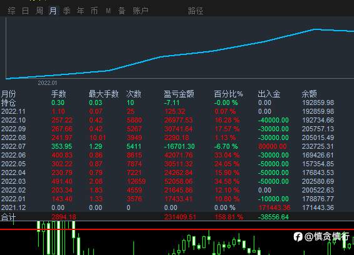
Task: Click the 353.95 lots value
Action: (x=61, y=146)
